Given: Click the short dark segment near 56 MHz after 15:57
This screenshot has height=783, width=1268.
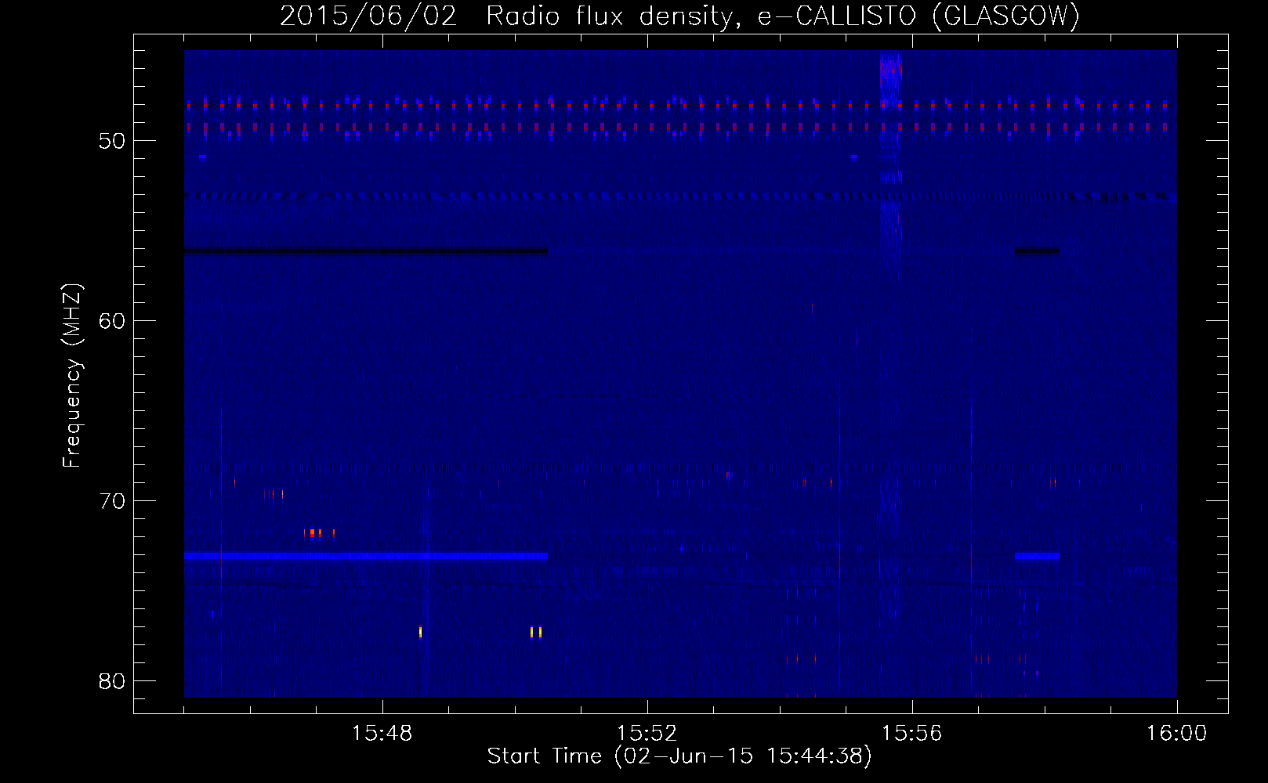Looking at the screenshot, I should pos(1037,251).
